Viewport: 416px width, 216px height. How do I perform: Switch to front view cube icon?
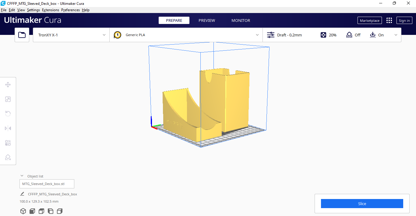32,211
